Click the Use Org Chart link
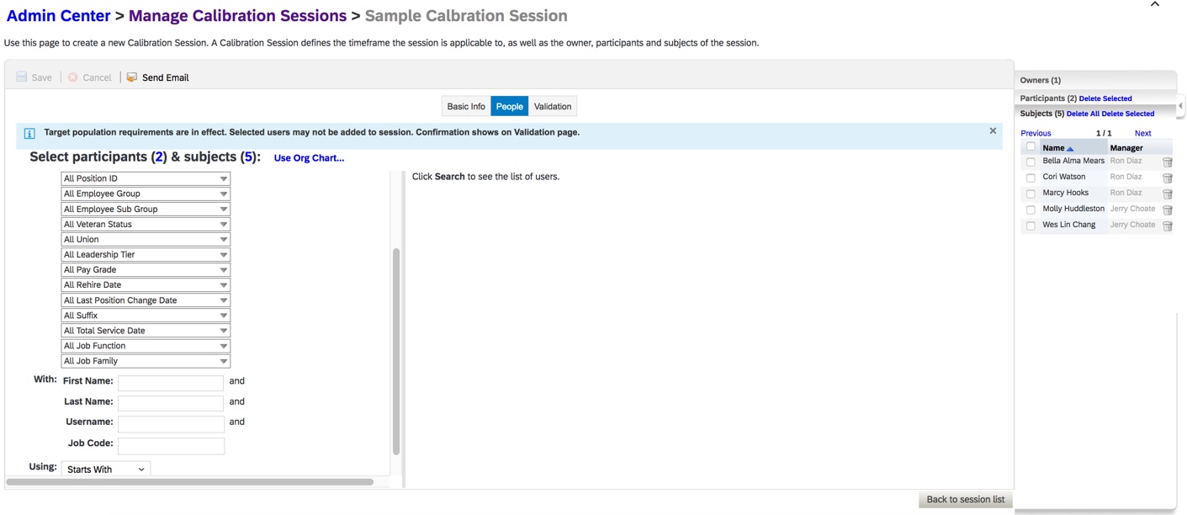1187x515 pixels. [x=309, y=157]
